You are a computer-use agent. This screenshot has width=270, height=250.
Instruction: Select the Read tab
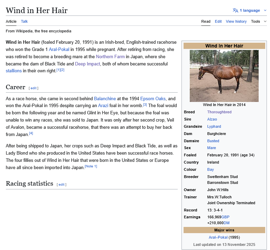point(206,21)
